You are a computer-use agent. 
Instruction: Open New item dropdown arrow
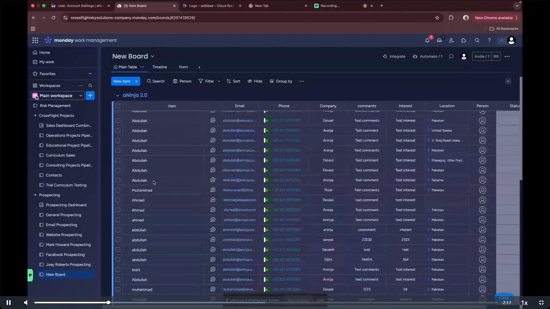136,81
